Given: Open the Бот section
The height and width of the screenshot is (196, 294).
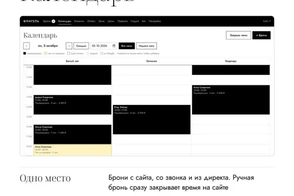Looking at the screenshot, I should click(144, 21).
